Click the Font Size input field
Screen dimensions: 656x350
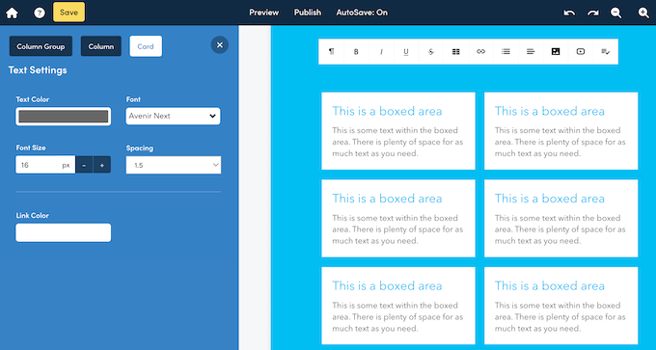(x=45, y=165)
